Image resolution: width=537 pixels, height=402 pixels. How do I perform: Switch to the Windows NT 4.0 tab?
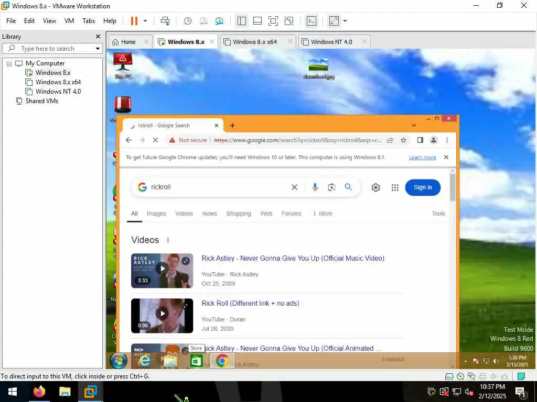tap(331, 42)
